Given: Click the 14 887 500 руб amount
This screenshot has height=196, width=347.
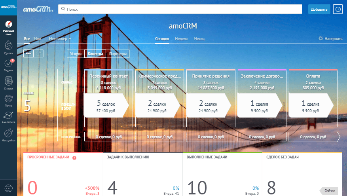Looking at the screenshot, I should coord(210,88).
